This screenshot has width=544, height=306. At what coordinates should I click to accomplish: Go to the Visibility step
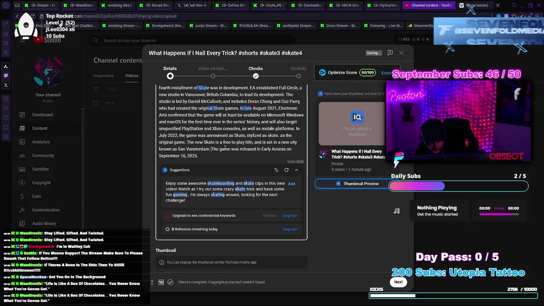pos(298,72)
